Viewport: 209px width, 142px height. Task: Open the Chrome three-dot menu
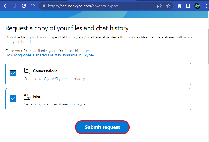205,6
